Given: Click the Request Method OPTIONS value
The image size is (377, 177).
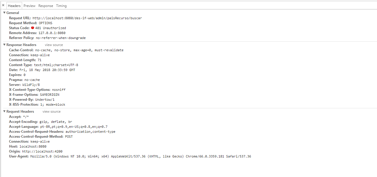Looking at the screenshot, I should (x=45, y=23).
